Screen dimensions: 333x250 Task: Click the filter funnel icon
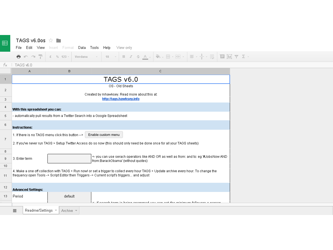coord(236,57)
